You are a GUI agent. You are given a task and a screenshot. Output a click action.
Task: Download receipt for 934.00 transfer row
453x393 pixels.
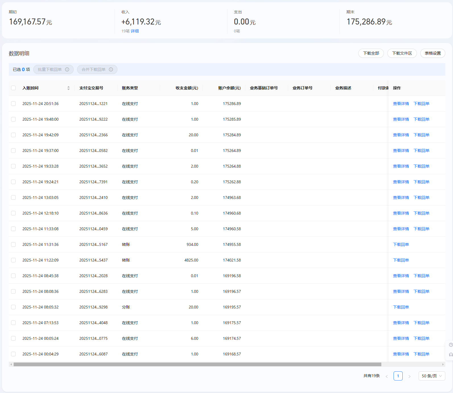(x=401, y=244)
